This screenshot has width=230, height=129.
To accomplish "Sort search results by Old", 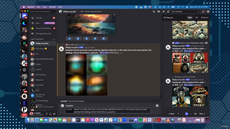I will coord(197,18).
